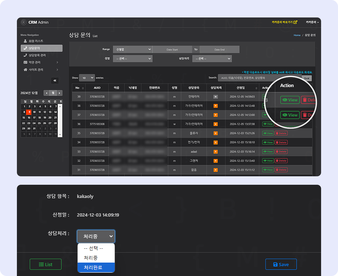This screenshot has width=338, height=276.
Task: Click the blue Save button
Action: click(281, 264)
